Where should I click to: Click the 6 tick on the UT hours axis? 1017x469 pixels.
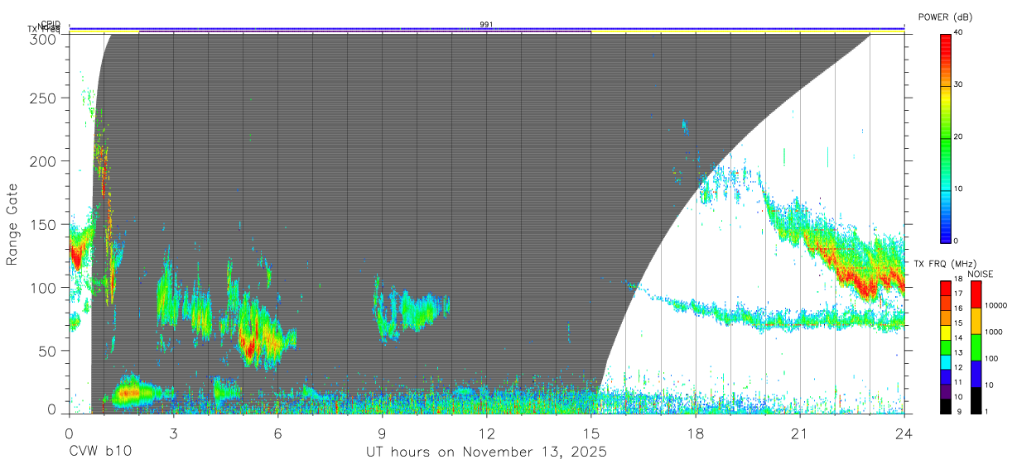(x=278, y=433)
